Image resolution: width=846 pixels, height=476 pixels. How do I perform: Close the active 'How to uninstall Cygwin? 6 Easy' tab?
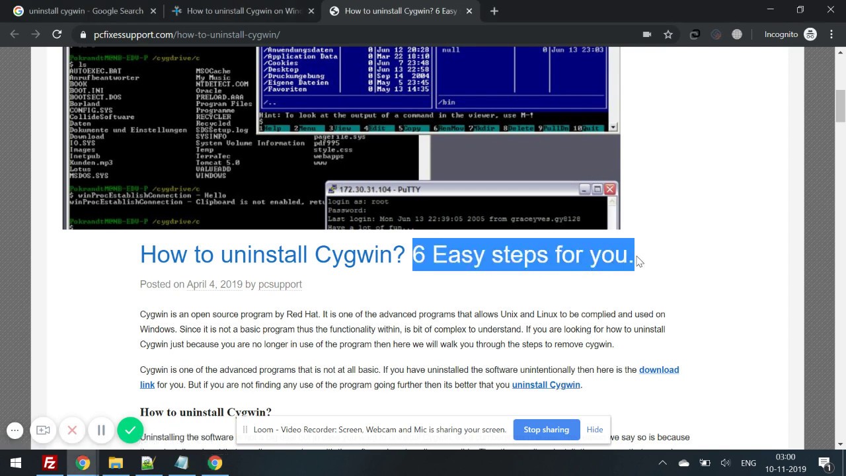pos(469,11)
